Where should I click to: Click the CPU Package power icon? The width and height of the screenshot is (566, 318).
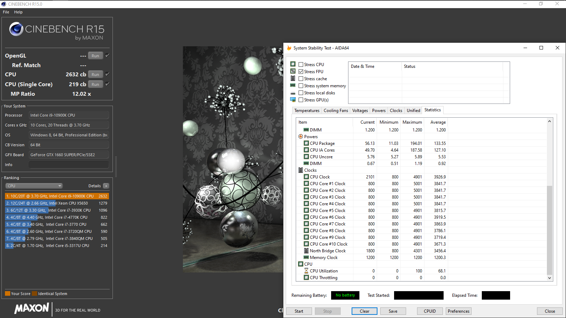(x=306, y=143)
